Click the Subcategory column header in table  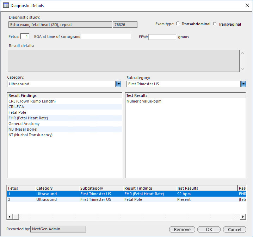point(101,188)
